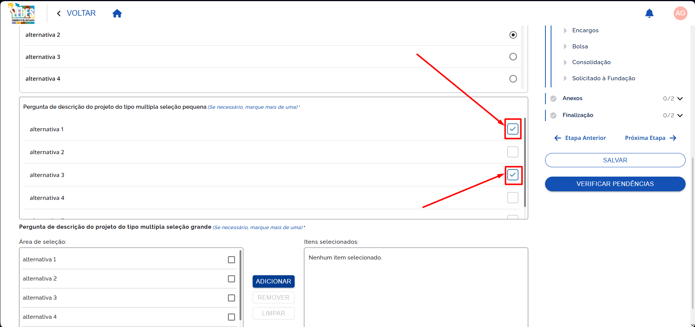
Task: Click the back chevron beside VOLTAR
Action: click(x=59, y=13)
